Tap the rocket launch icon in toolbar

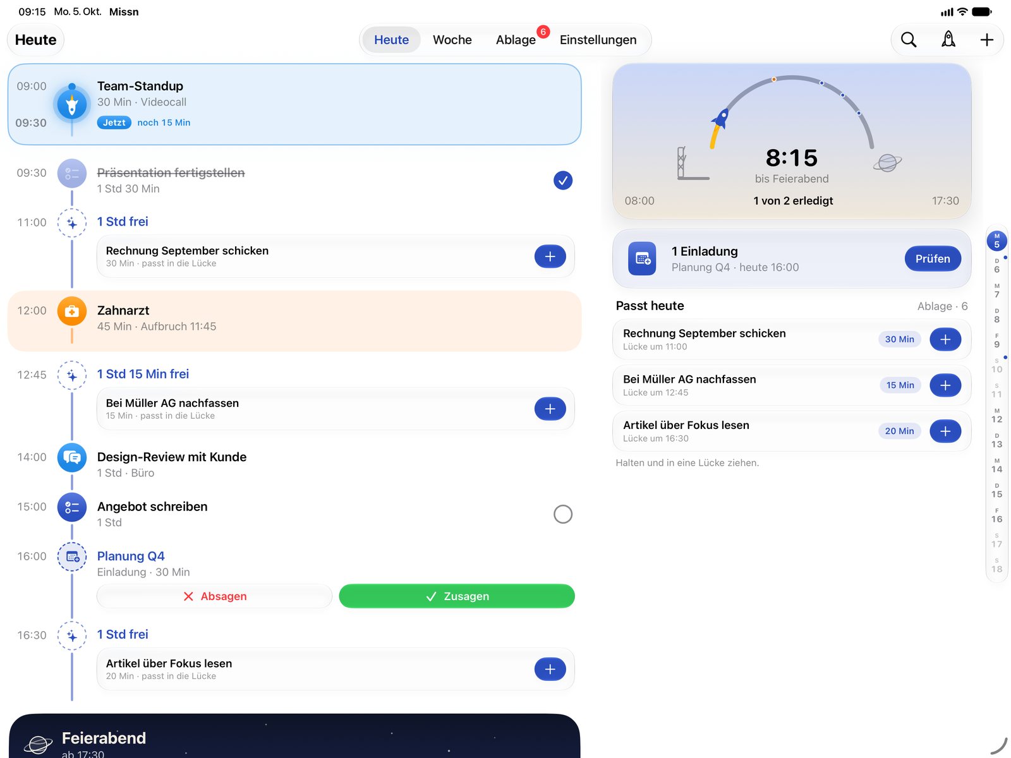point(948,40)
